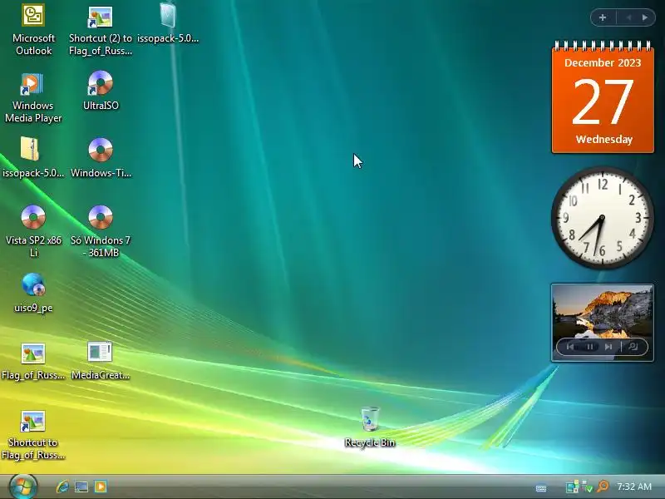665x499 pixels.
Task: Go to previous picture in slideshow gadget
Action: click(x=570, y=347)
